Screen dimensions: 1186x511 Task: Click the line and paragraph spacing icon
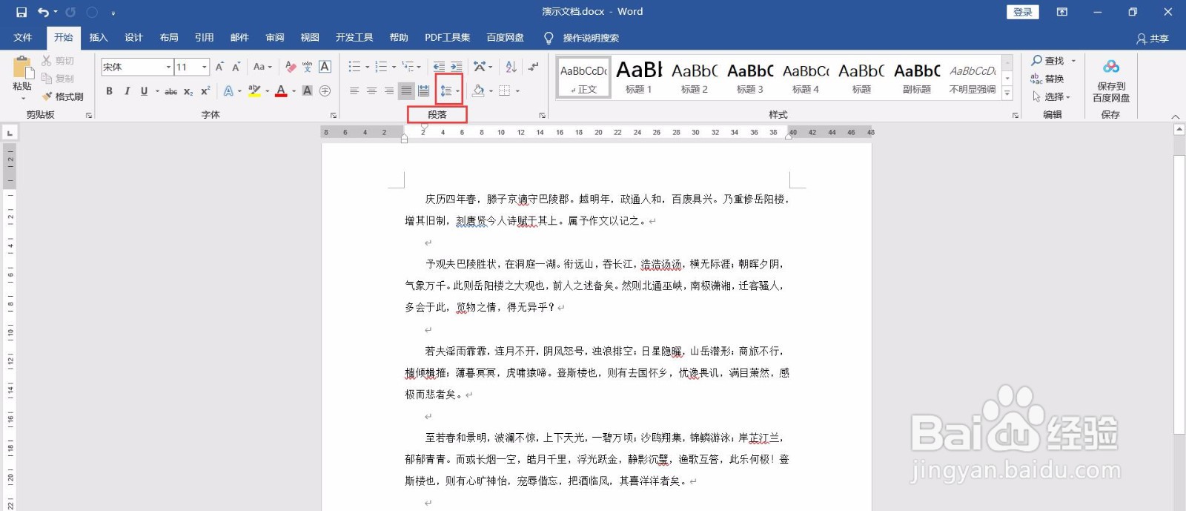pos(445,90)
